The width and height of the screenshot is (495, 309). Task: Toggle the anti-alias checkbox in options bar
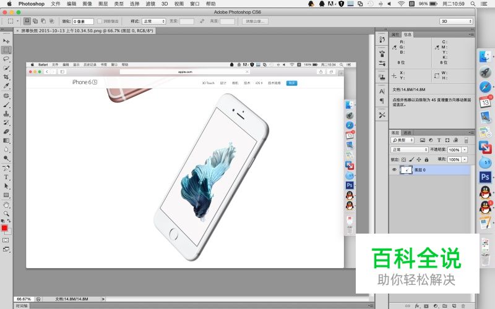[100, 21]
